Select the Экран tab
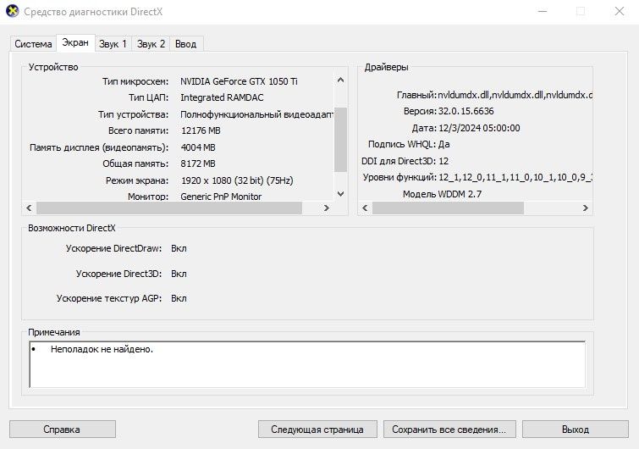The image size is (639, 449). point(75,43)
